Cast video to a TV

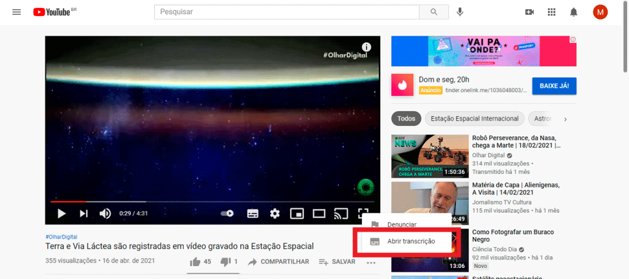341,213
